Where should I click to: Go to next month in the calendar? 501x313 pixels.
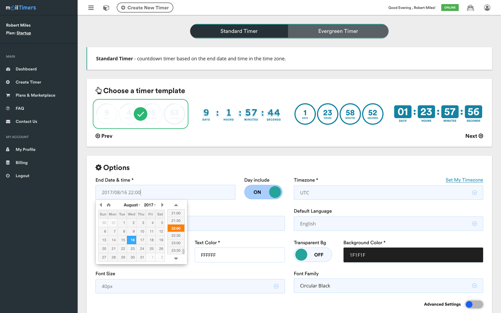(x=162, y=205)
